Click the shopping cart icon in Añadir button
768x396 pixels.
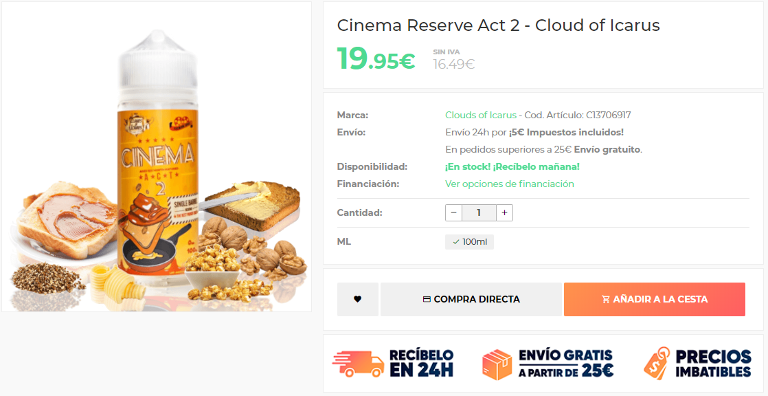point(606,299)
